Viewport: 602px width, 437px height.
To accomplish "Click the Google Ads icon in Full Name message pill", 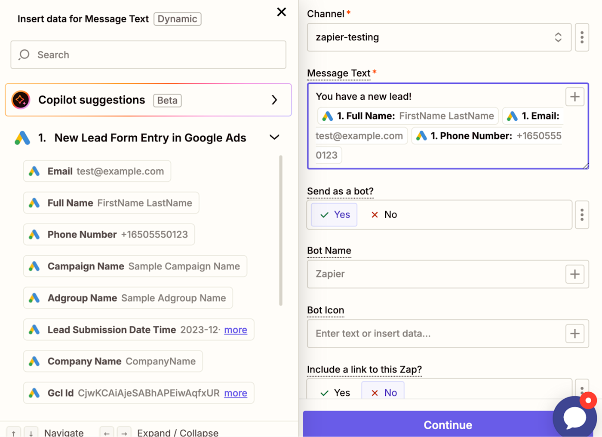I will [x=328, y=116].
